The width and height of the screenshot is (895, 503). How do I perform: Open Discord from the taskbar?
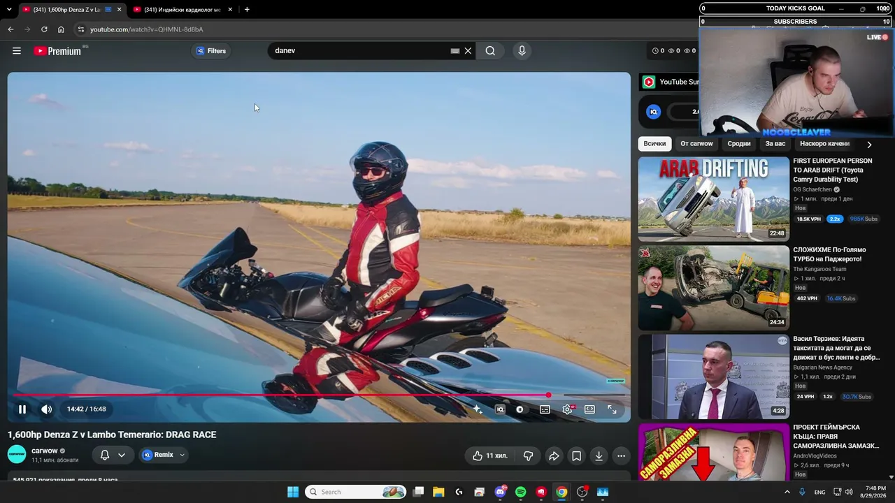501,492
